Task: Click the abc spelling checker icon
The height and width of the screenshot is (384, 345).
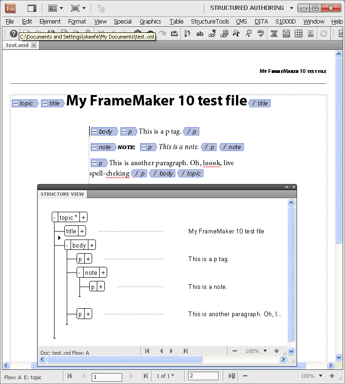Action: click(x=261, y=33)
